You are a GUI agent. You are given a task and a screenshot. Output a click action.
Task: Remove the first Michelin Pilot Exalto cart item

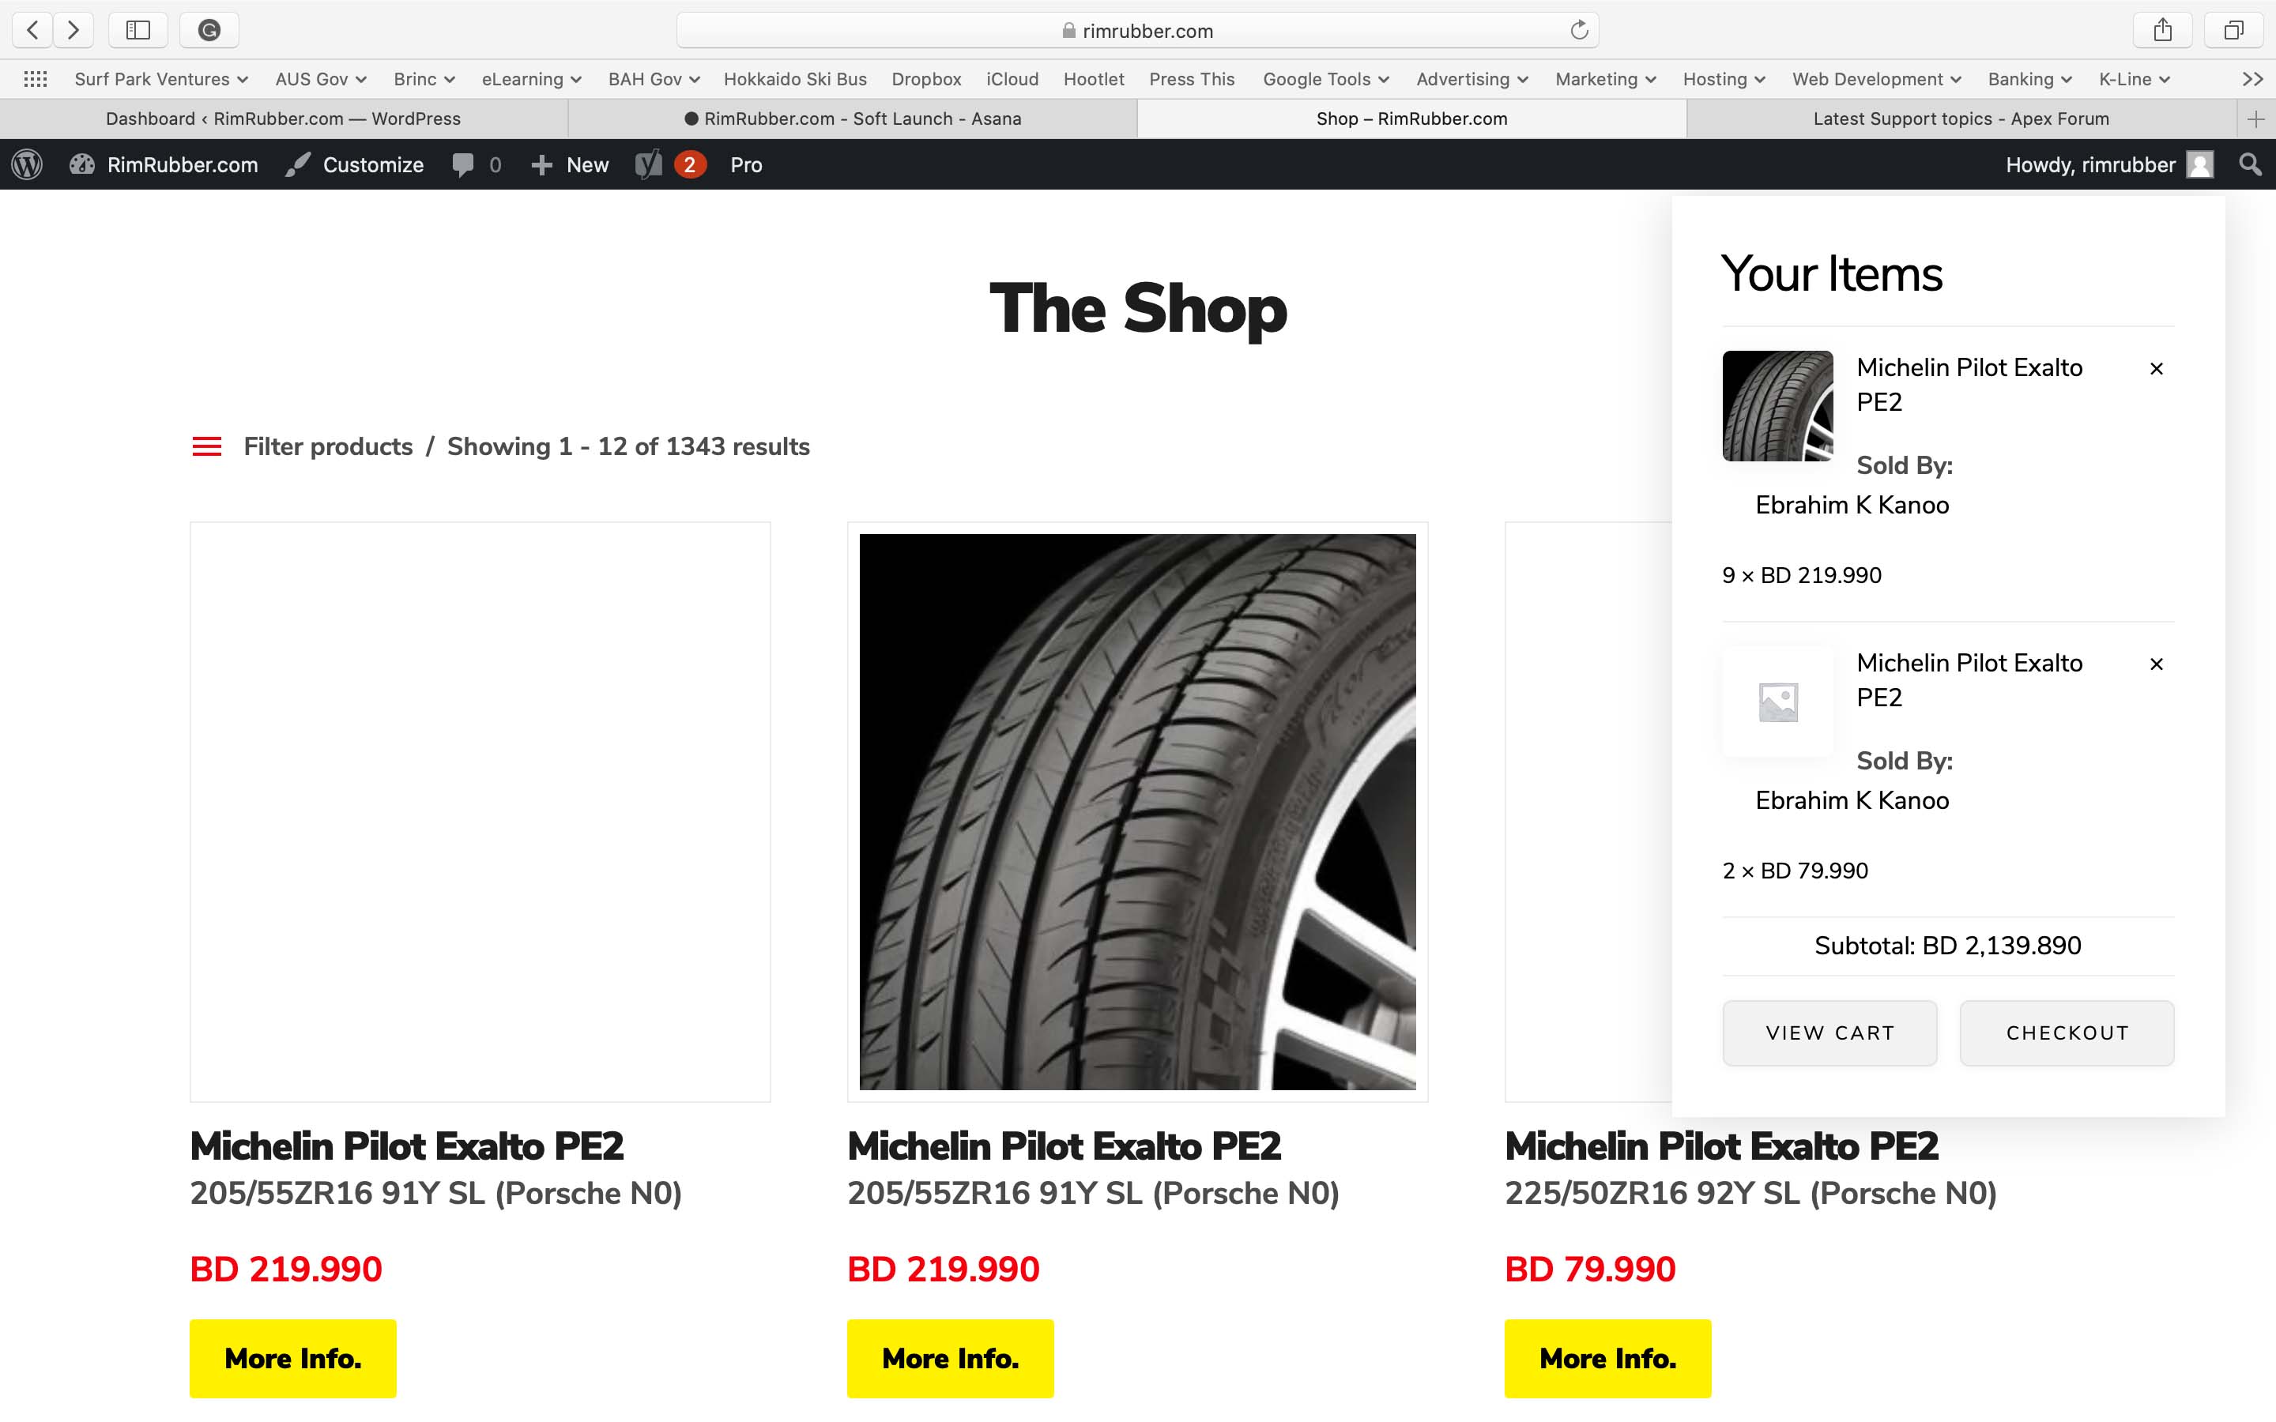pyautogui.click(x=2157, y=369)
